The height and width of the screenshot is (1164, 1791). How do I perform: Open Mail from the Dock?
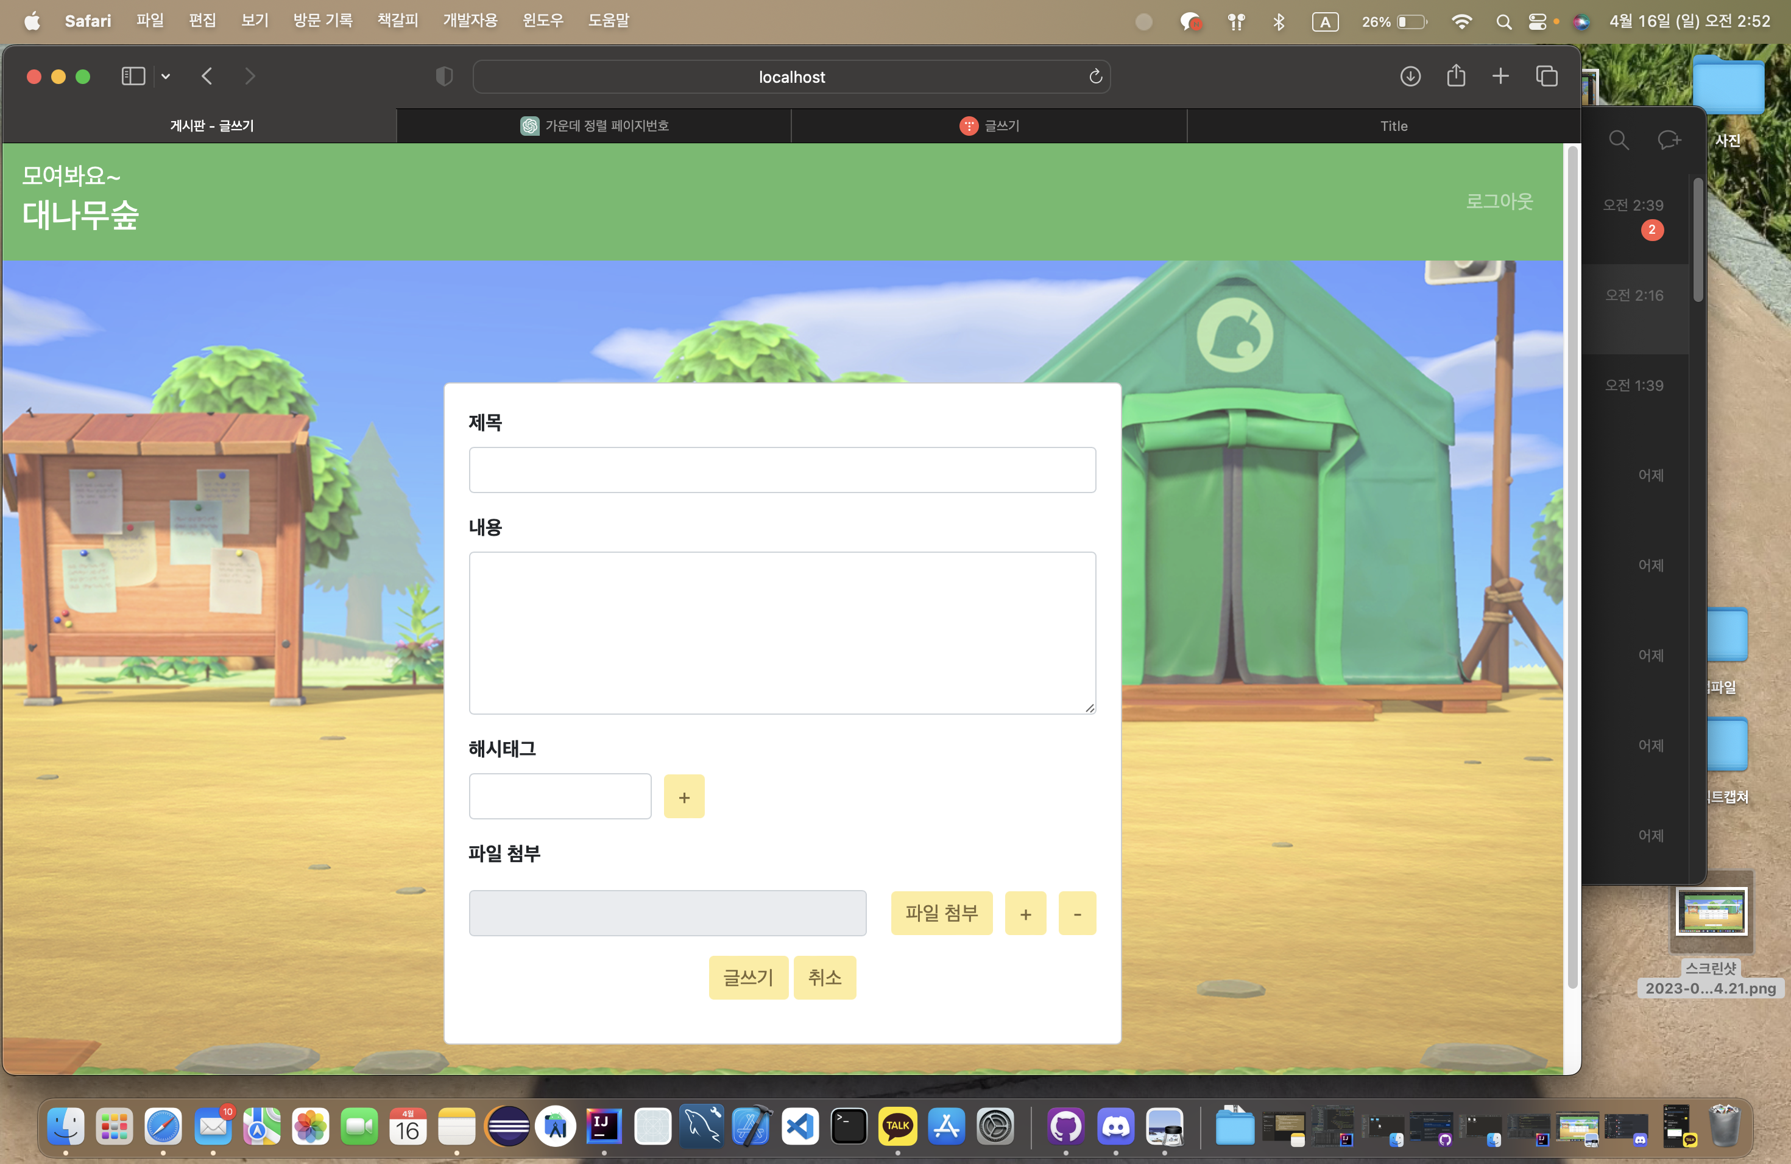[213, 1126]
